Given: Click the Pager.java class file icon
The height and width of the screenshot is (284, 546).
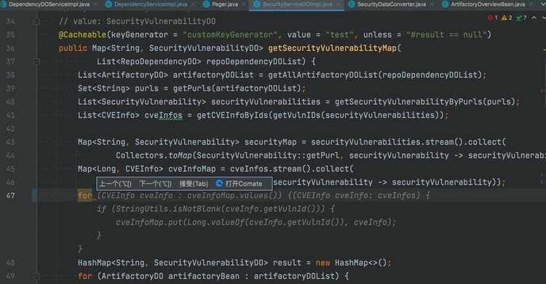Looking at the screenshot, I should 207,4.
